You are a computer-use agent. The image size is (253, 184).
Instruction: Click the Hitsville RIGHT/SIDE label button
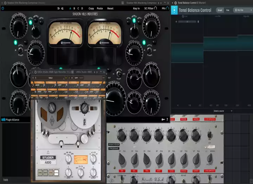tap(114, 144)
